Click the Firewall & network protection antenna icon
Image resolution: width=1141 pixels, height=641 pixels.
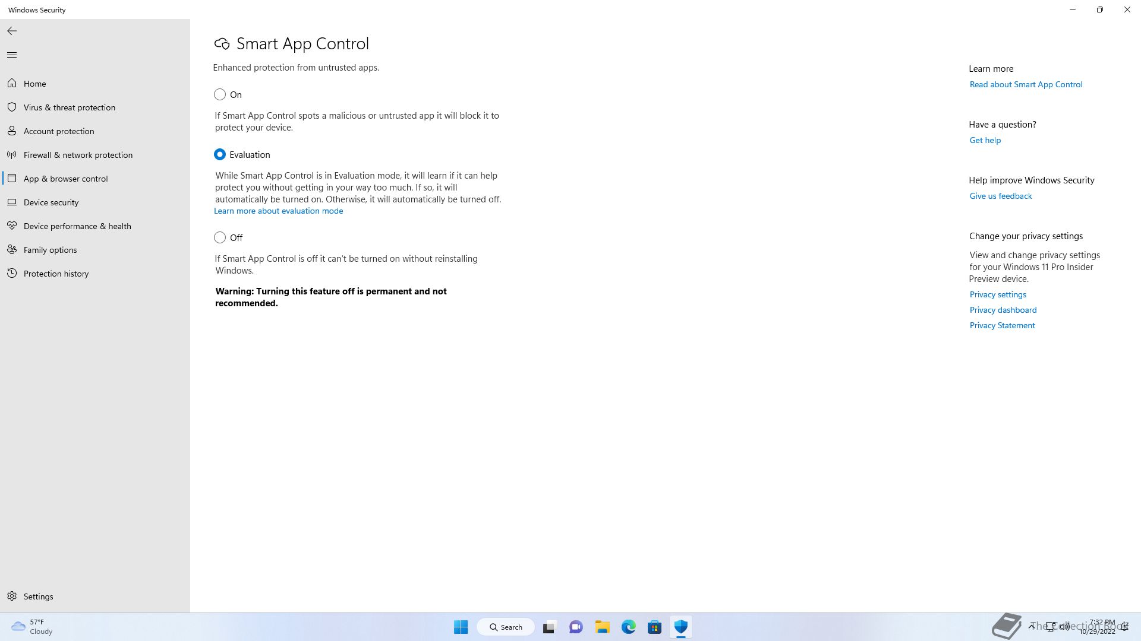point(12,155)
